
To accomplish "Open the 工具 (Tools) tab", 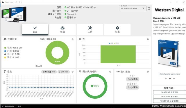I will coord(90,30).
